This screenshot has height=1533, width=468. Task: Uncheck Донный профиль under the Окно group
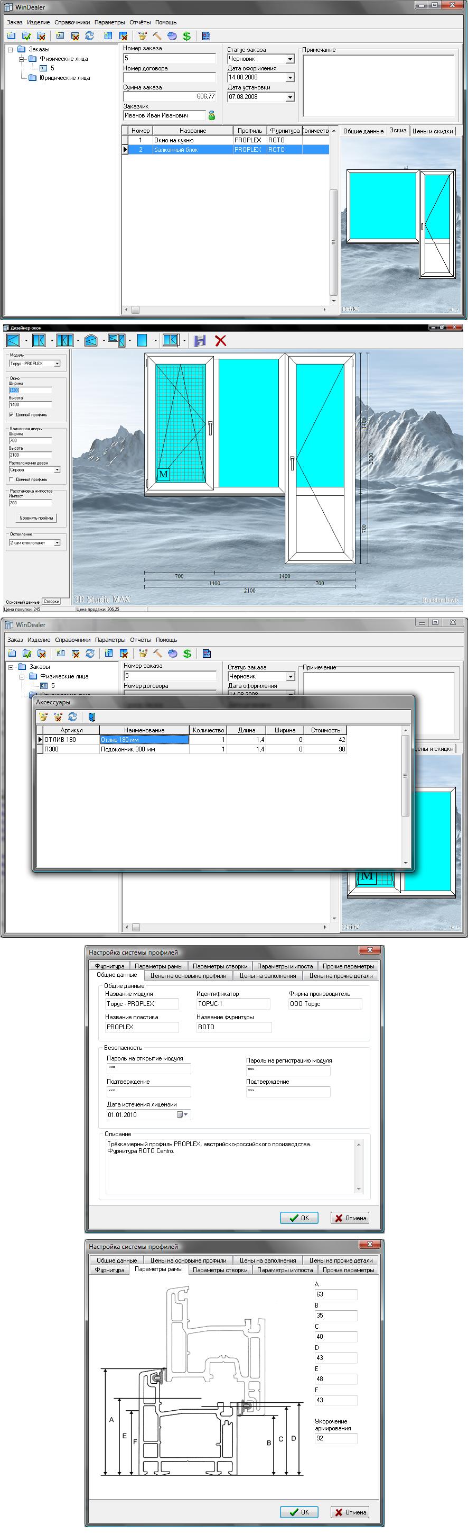[11, 415]
